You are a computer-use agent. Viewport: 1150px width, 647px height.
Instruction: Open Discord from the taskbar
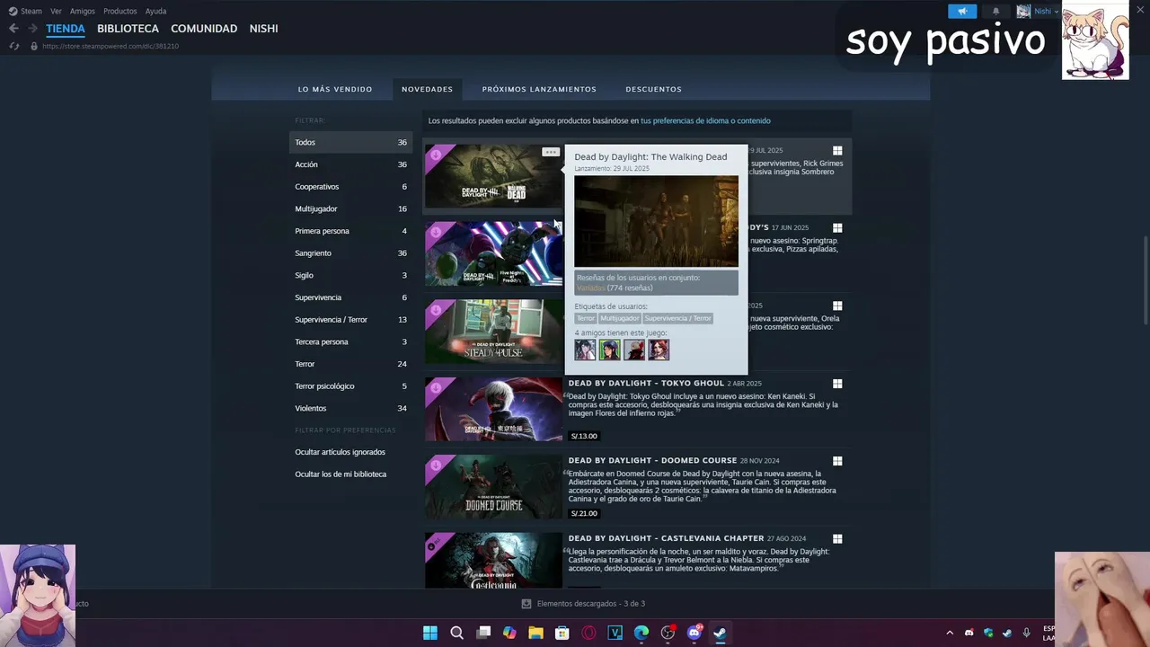[x=694, y=633]
